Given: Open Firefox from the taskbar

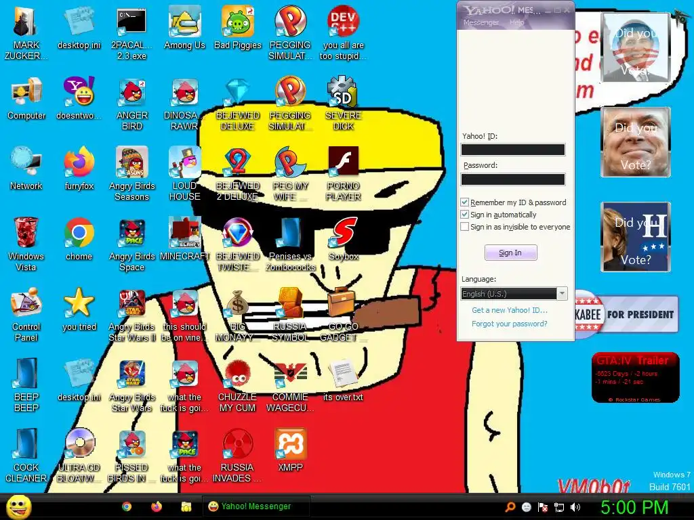Looking at the screenshot, I should pos(157,506).
